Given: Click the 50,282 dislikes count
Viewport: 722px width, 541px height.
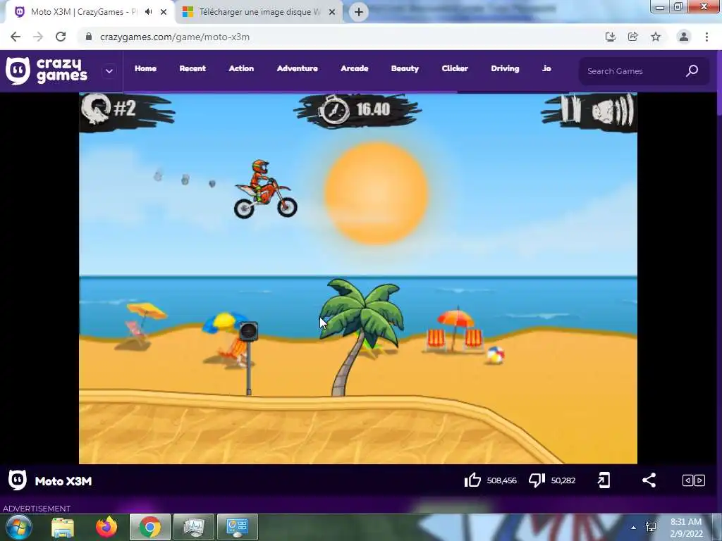Looking at the screenshot, I should [x=563, y=480].
